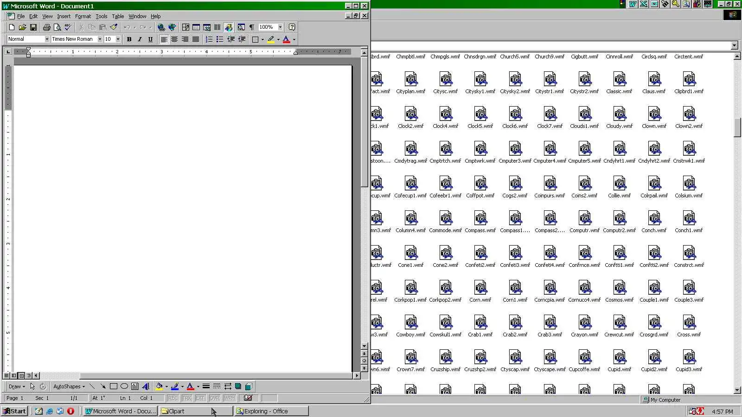Click the Insert Hyperlink icon
Image resolution: width=742 pixels, height=417 pixels.
(161, 27)
